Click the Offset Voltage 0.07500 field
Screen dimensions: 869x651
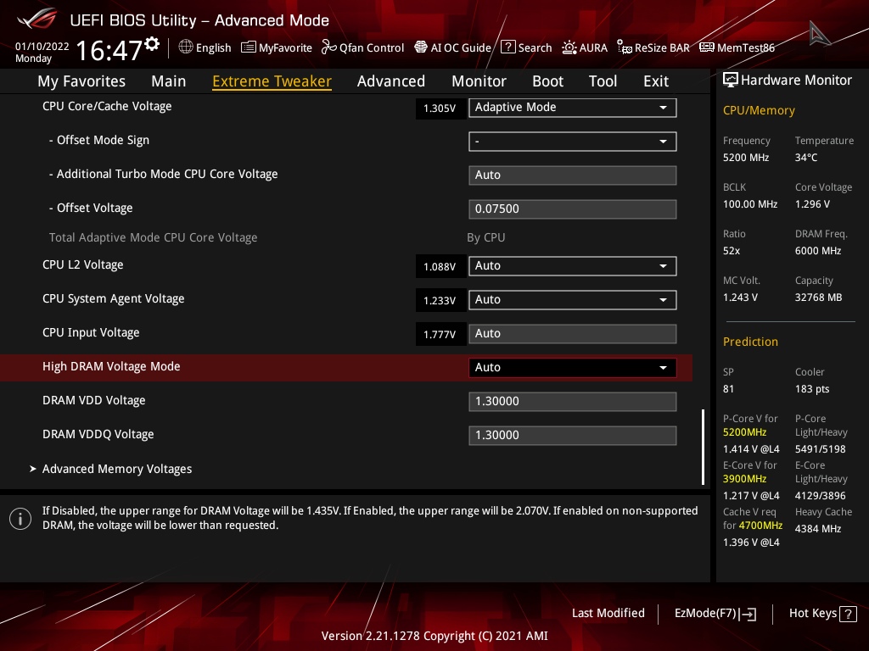[573, 209]
